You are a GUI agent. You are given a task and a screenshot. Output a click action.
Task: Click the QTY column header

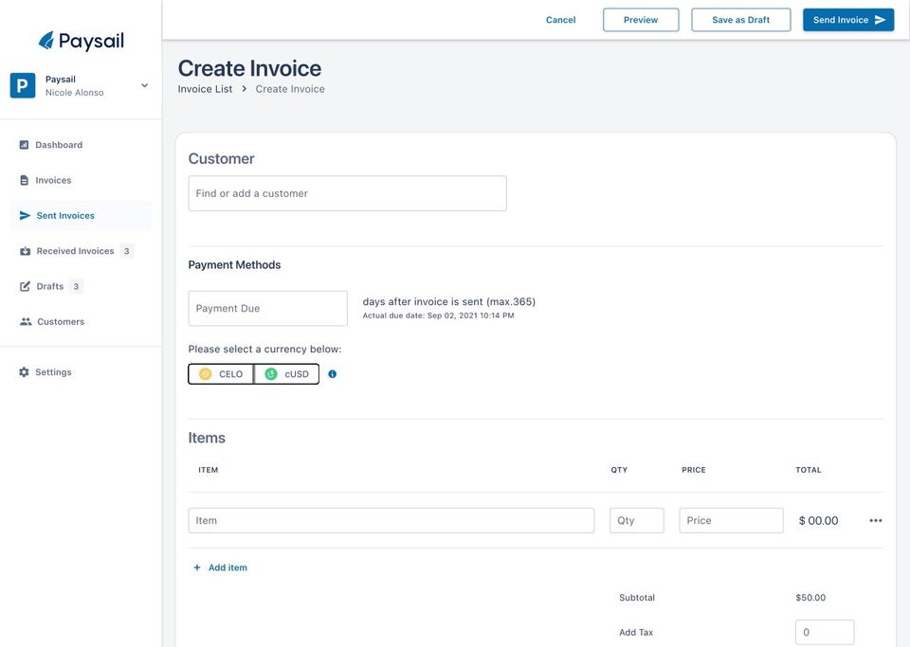pos(619,470)
